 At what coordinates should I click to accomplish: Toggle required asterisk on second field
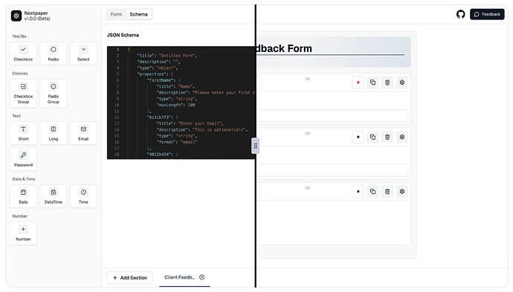pos(358,137)
